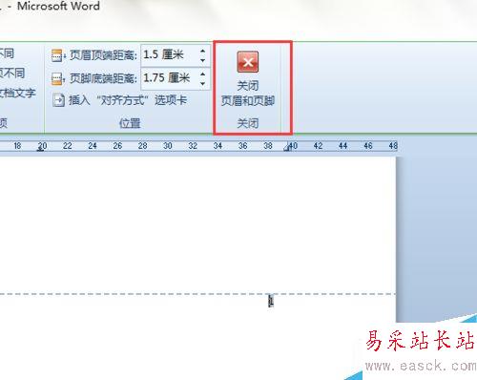Click the red Close Header and Footer icon
The width and height of the screenshot is (477, 380).
tap(248, 62)
